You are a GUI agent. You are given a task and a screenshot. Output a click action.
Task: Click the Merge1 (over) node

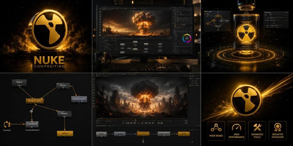[34, 101]
